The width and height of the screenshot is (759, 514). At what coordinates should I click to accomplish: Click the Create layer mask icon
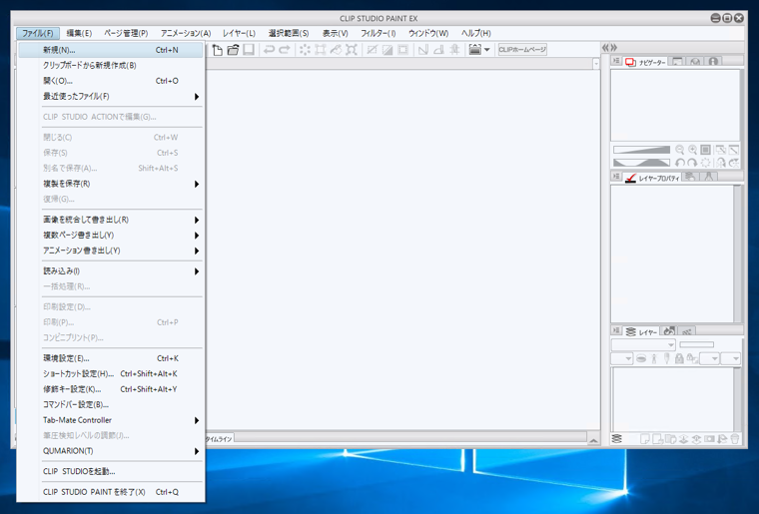tap(709, 439)
